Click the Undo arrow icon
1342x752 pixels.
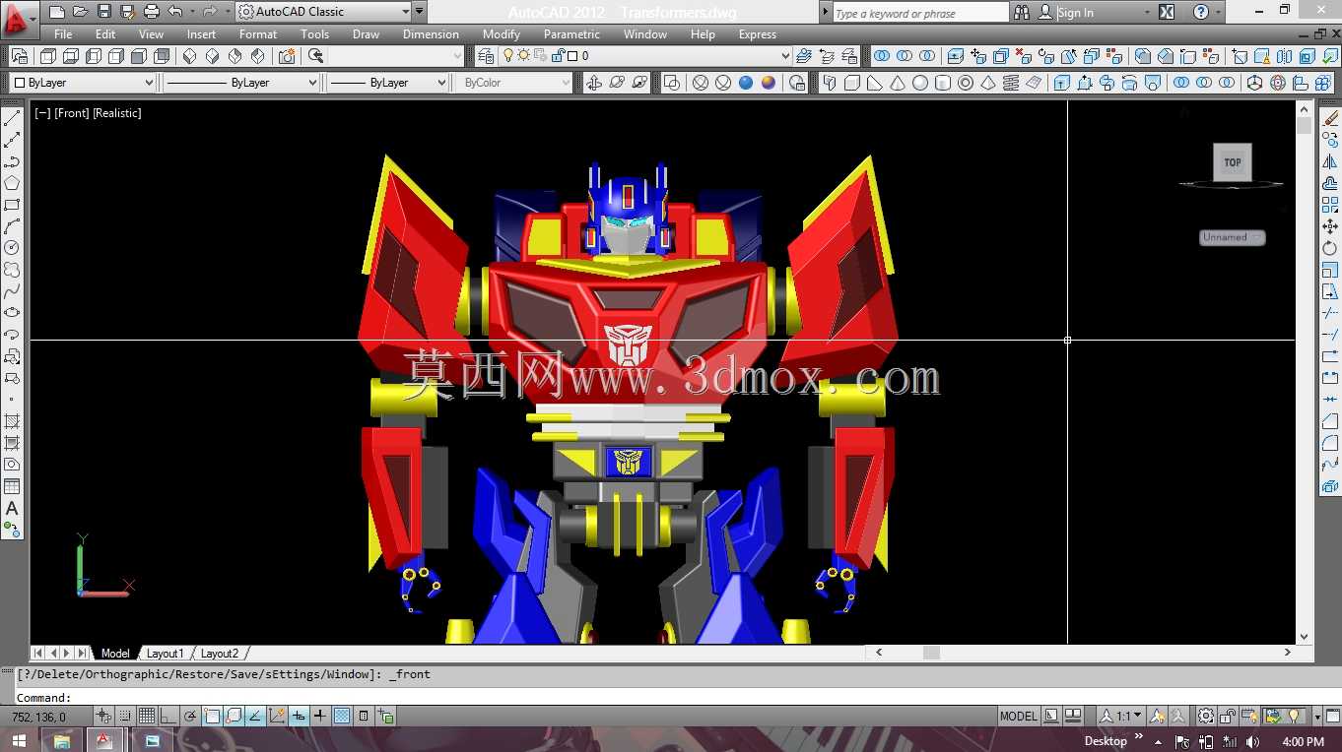(x=174, y=12)
